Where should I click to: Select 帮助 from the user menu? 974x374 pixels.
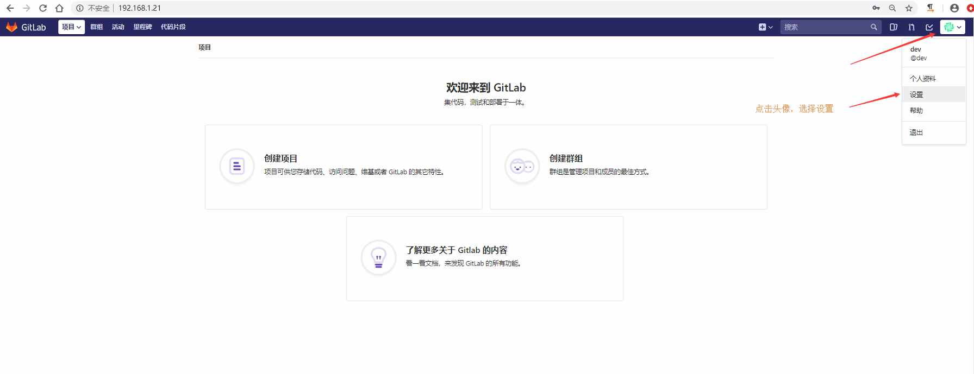click(x=934, y=110)
